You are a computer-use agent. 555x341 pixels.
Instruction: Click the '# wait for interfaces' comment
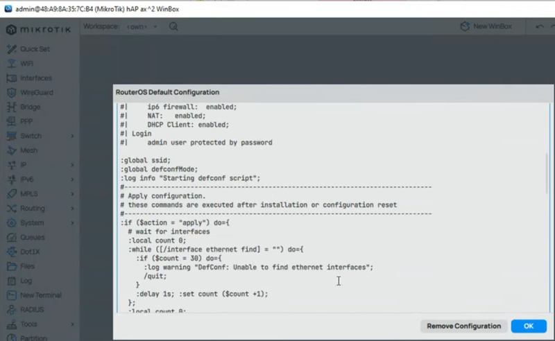pos(169,231)
